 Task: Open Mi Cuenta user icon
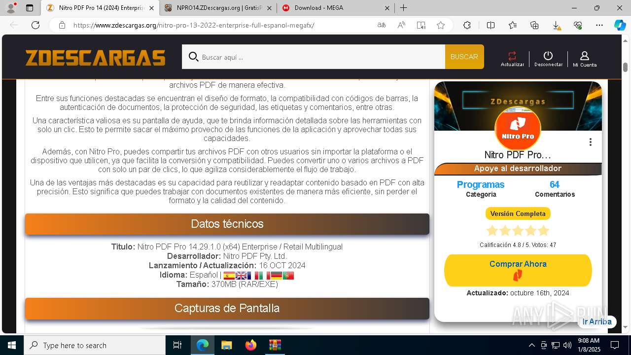585,56
